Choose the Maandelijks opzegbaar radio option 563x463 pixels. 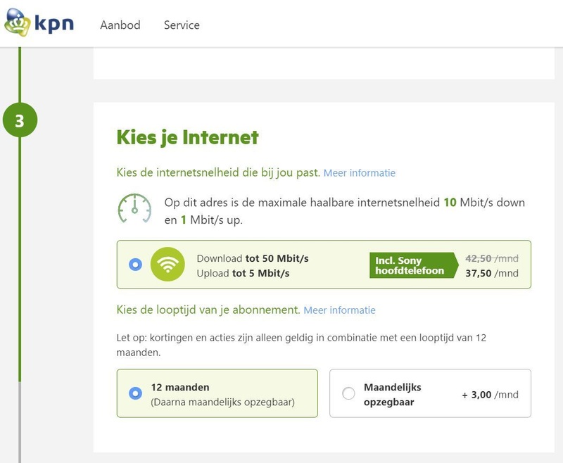point(348,394)
